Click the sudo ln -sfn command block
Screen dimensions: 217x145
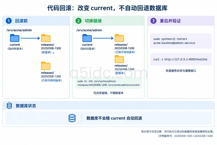point(108,83)
